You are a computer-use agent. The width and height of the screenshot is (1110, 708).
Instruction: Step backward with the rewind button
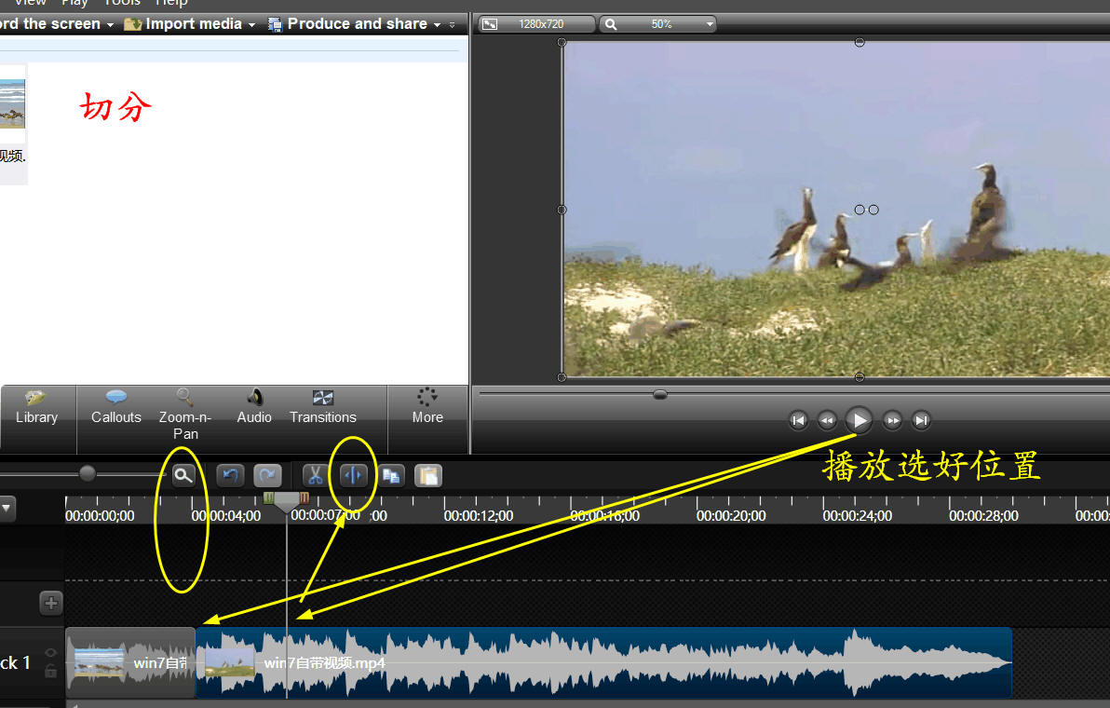827,420
